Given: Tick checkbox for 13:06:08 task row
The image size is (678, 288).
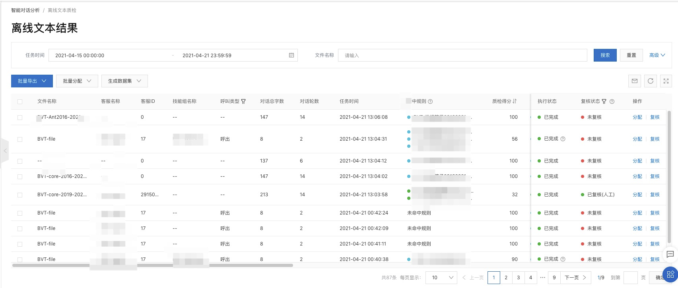Looking at the screenshot, I should (20, 118).
